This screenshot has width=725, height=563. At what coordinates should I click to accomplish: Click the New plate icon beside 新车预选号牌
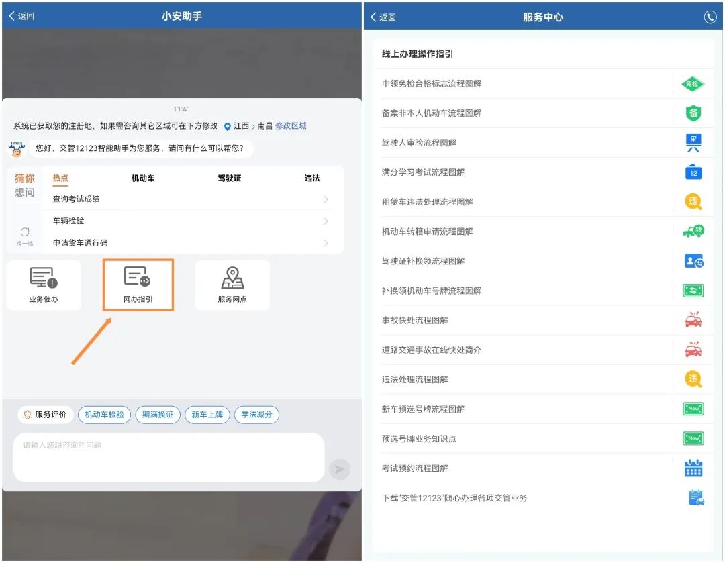693,409
